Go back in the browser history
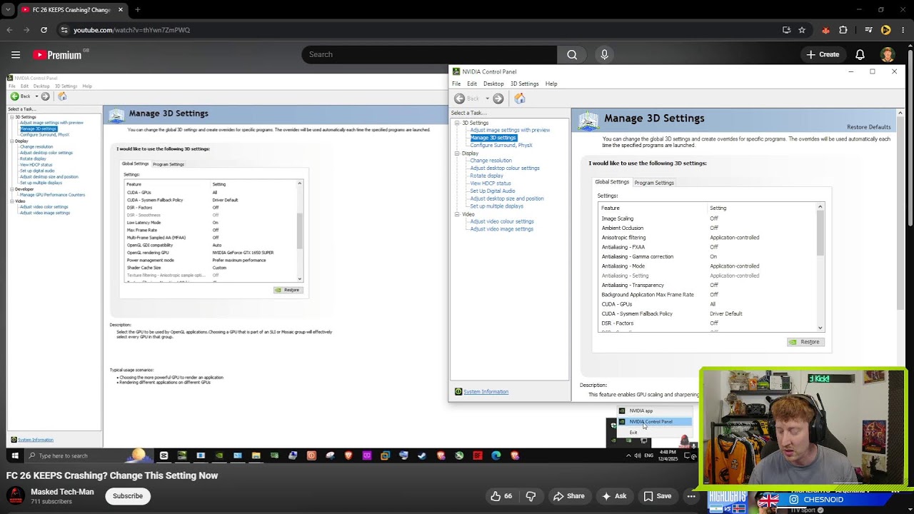 click(x=9, y=30)
